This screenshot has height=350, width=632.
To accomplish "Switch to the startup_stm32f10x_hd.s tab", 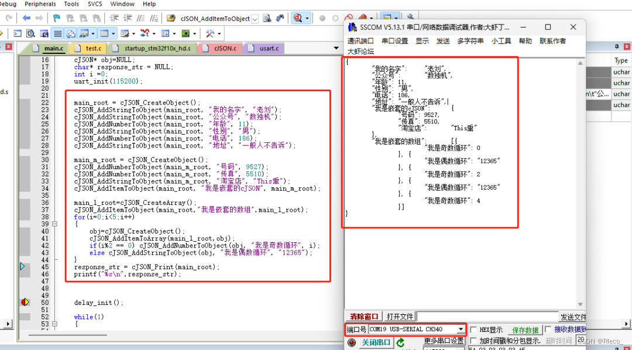I will click(152, 49).
